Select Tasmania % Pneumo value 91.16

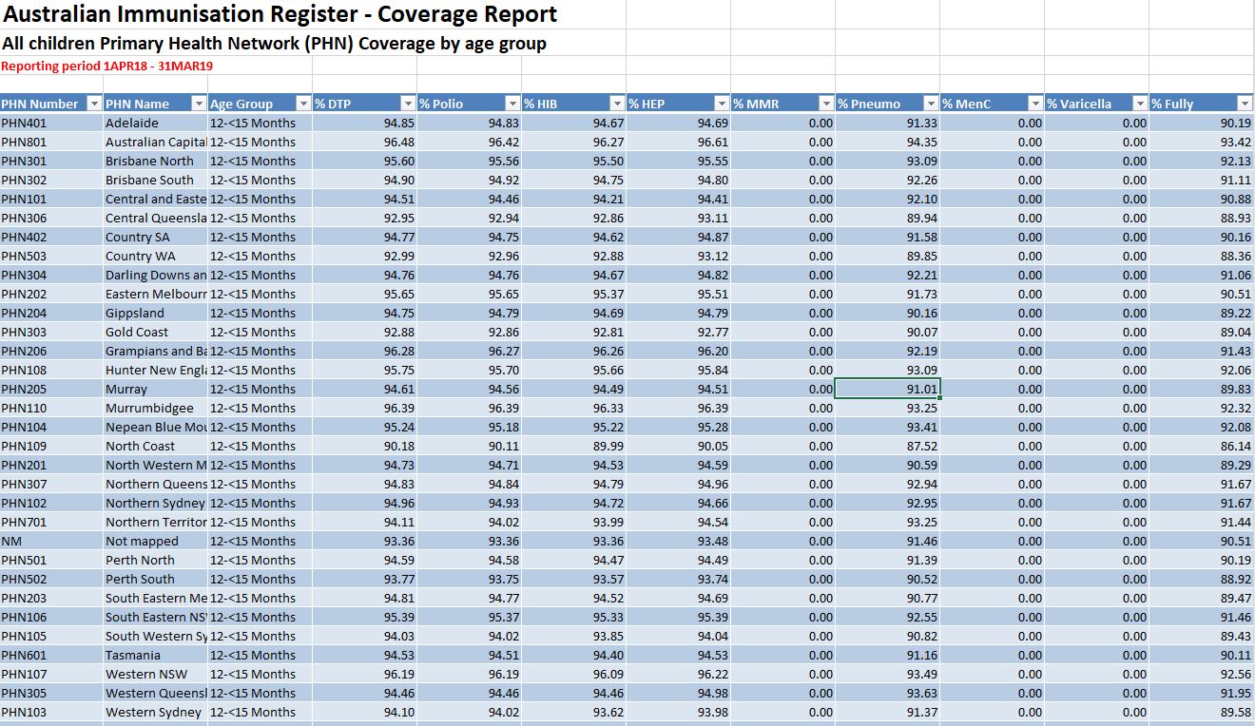887,655
